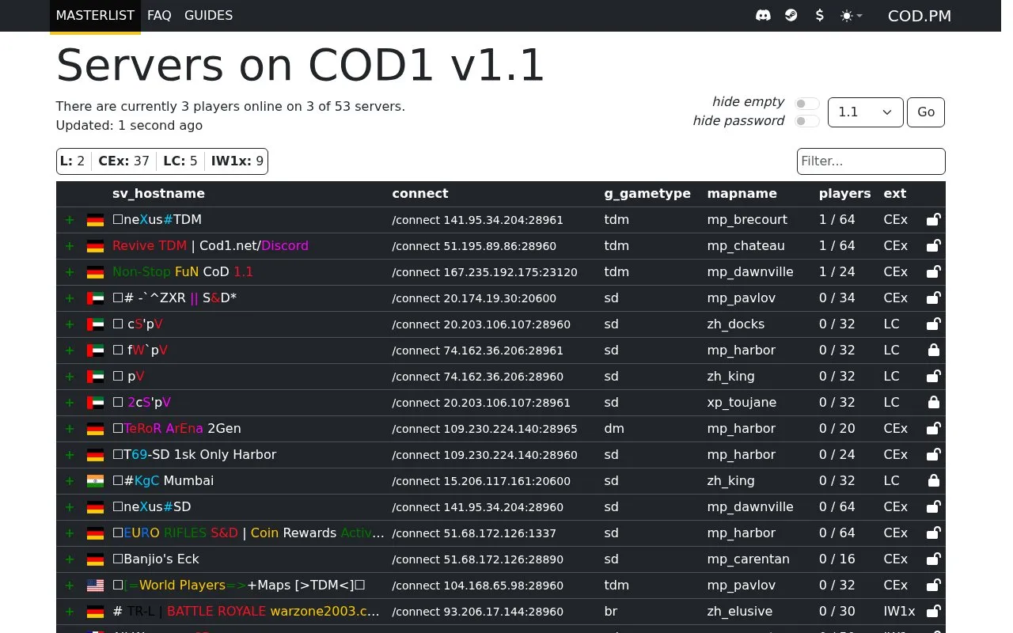Screen dimensions: 1013x633
Task: Select connect address 167.235.192.175:23120
Action: click(x=484, y=272)
